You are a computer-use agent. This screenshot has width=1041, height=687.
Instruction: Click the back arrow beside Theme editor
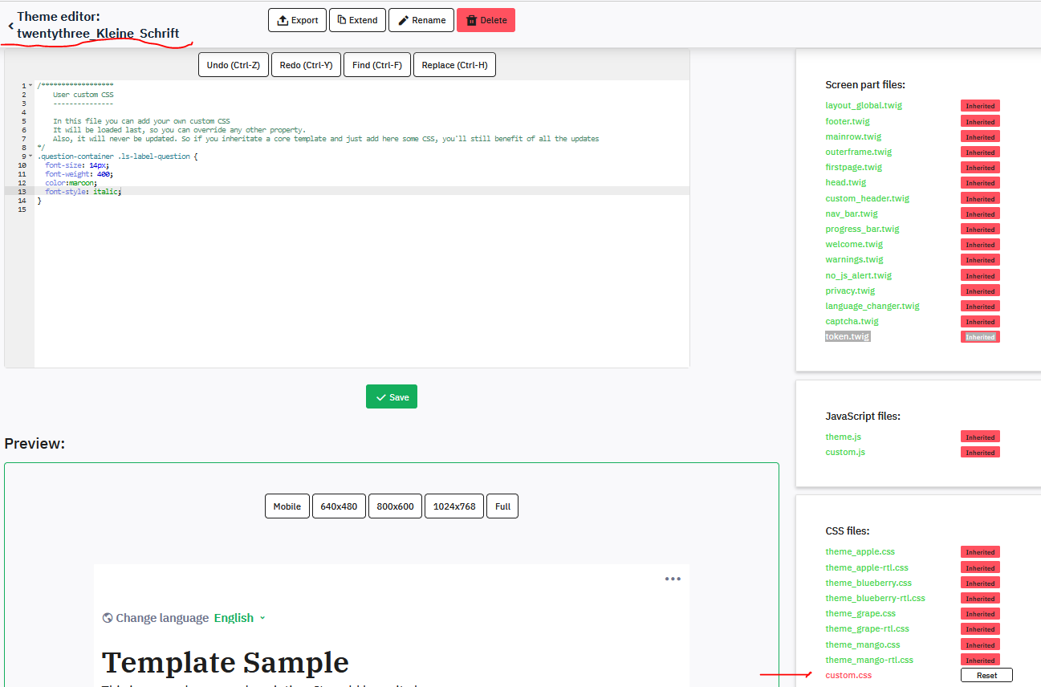[x=10, y=26]
